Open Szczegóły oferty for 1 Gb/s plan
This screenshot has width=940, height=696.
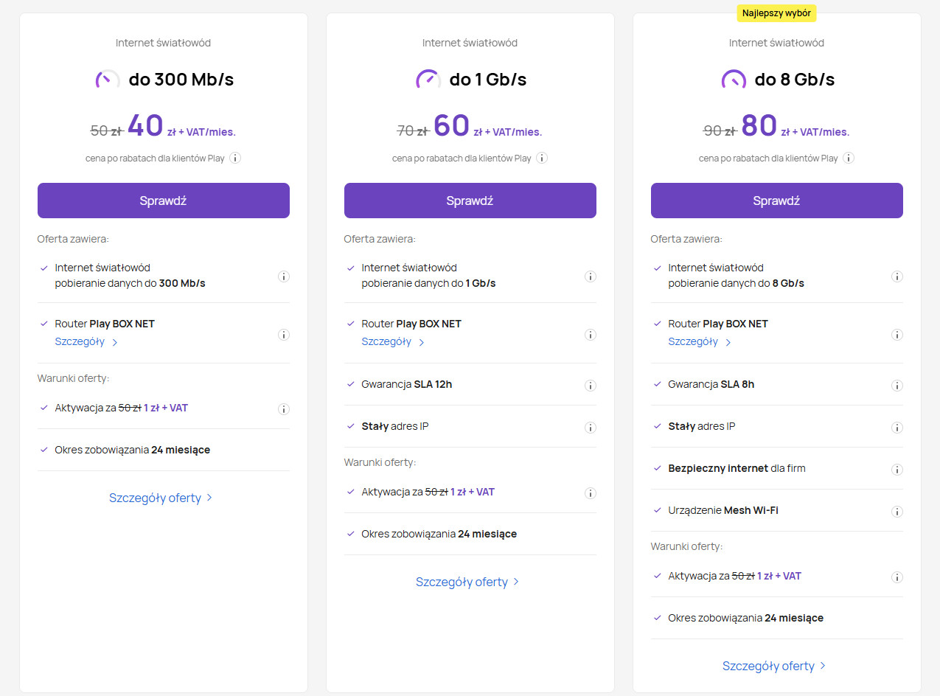[467, 582]
